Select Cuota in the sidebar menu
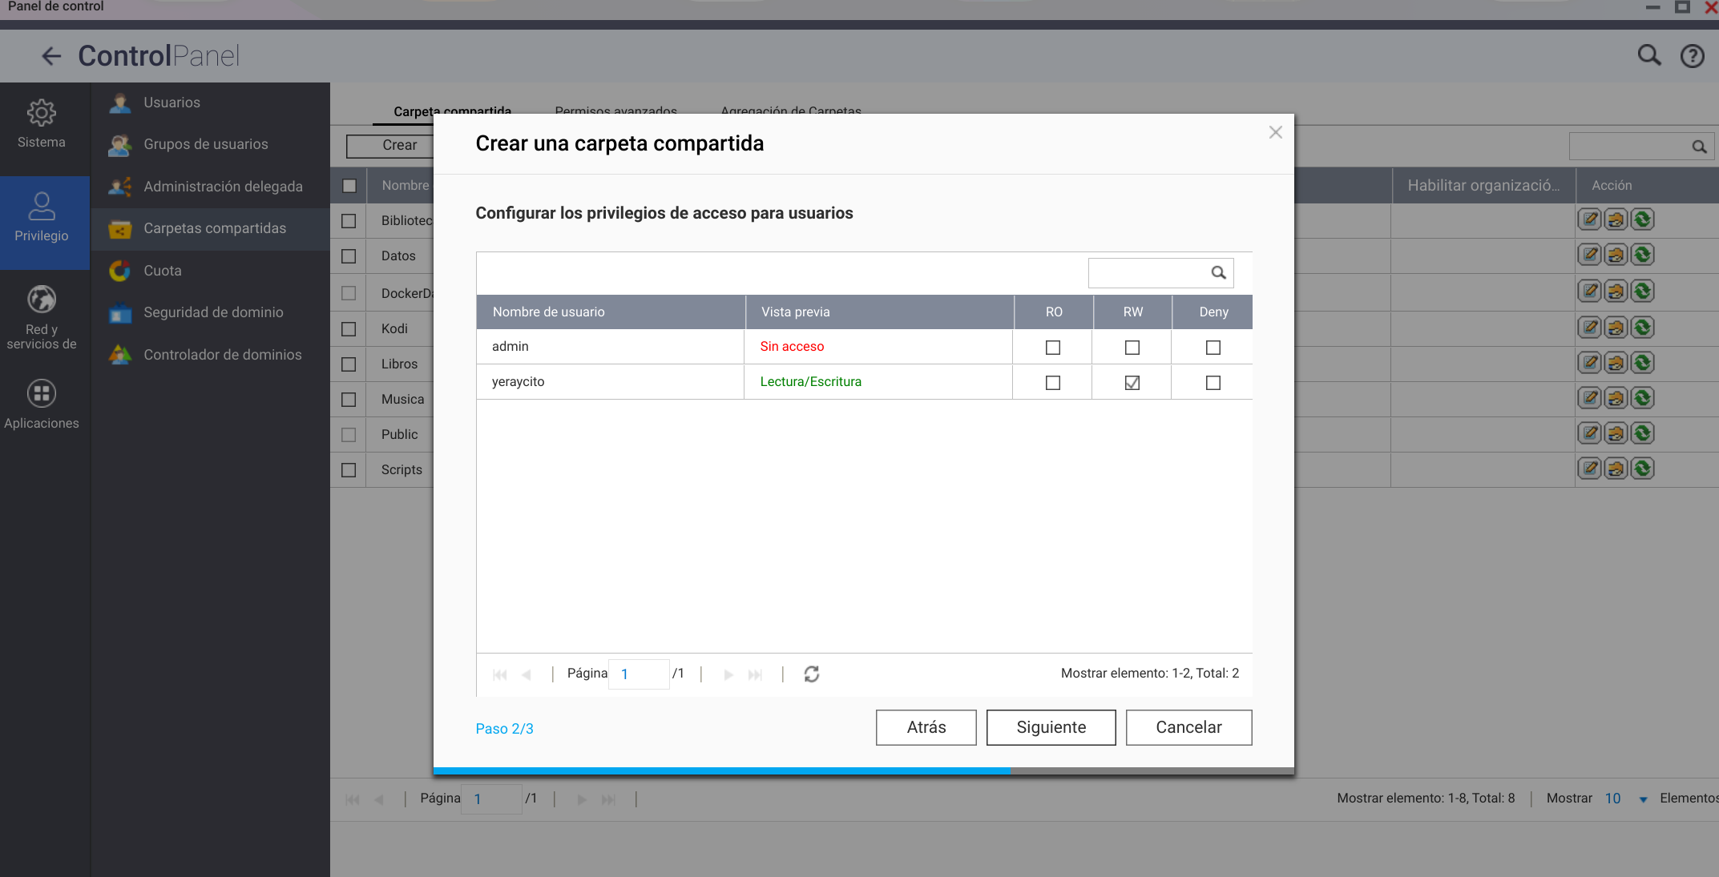Viewport: 1719px width, 877px height. coord(163,271)
